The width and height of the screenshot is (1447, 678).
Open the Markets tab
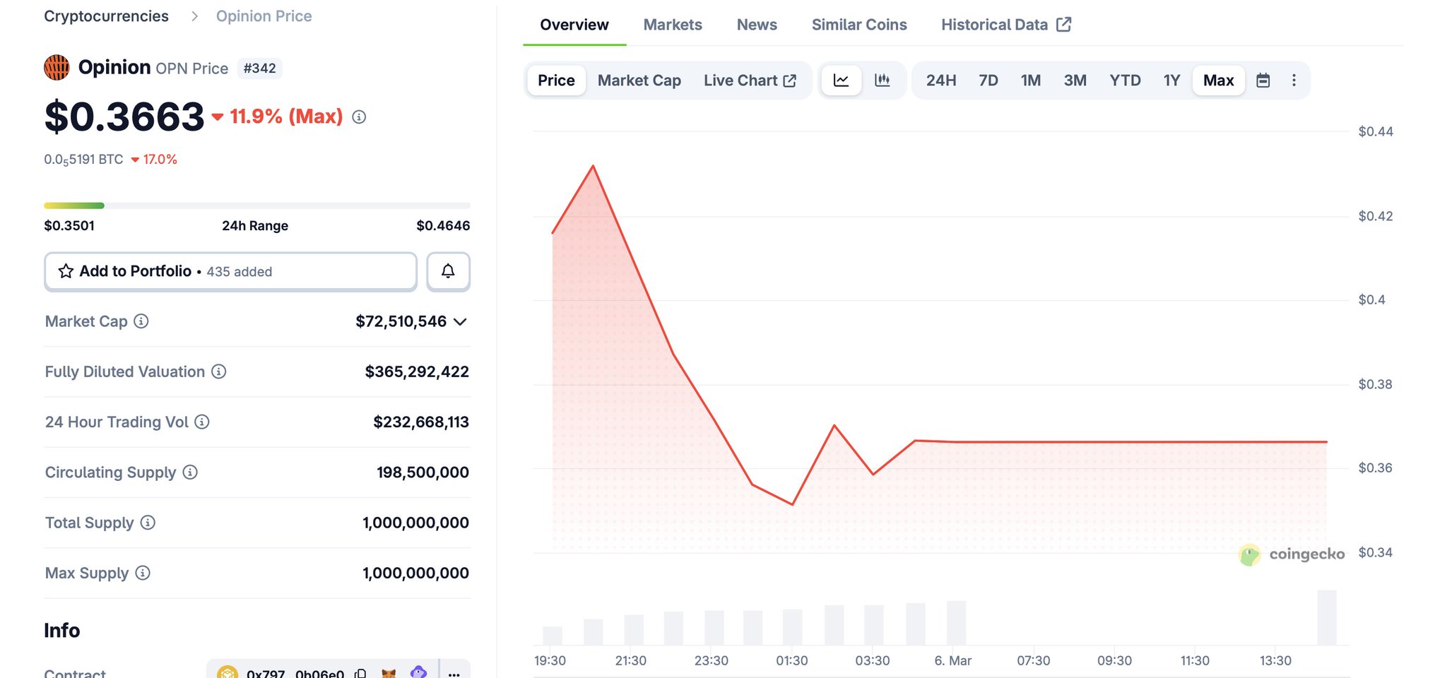point(672,25)
